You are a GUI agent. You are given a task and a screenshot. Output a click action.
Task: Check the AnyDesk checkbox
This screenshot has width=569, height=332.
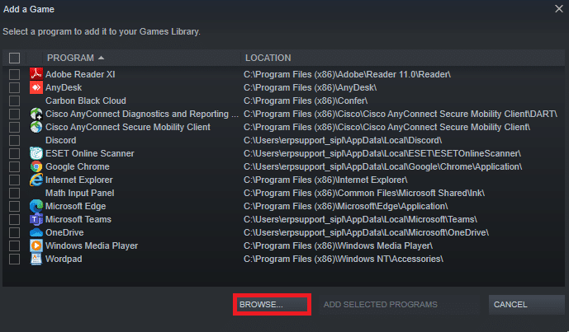point(15,87)
